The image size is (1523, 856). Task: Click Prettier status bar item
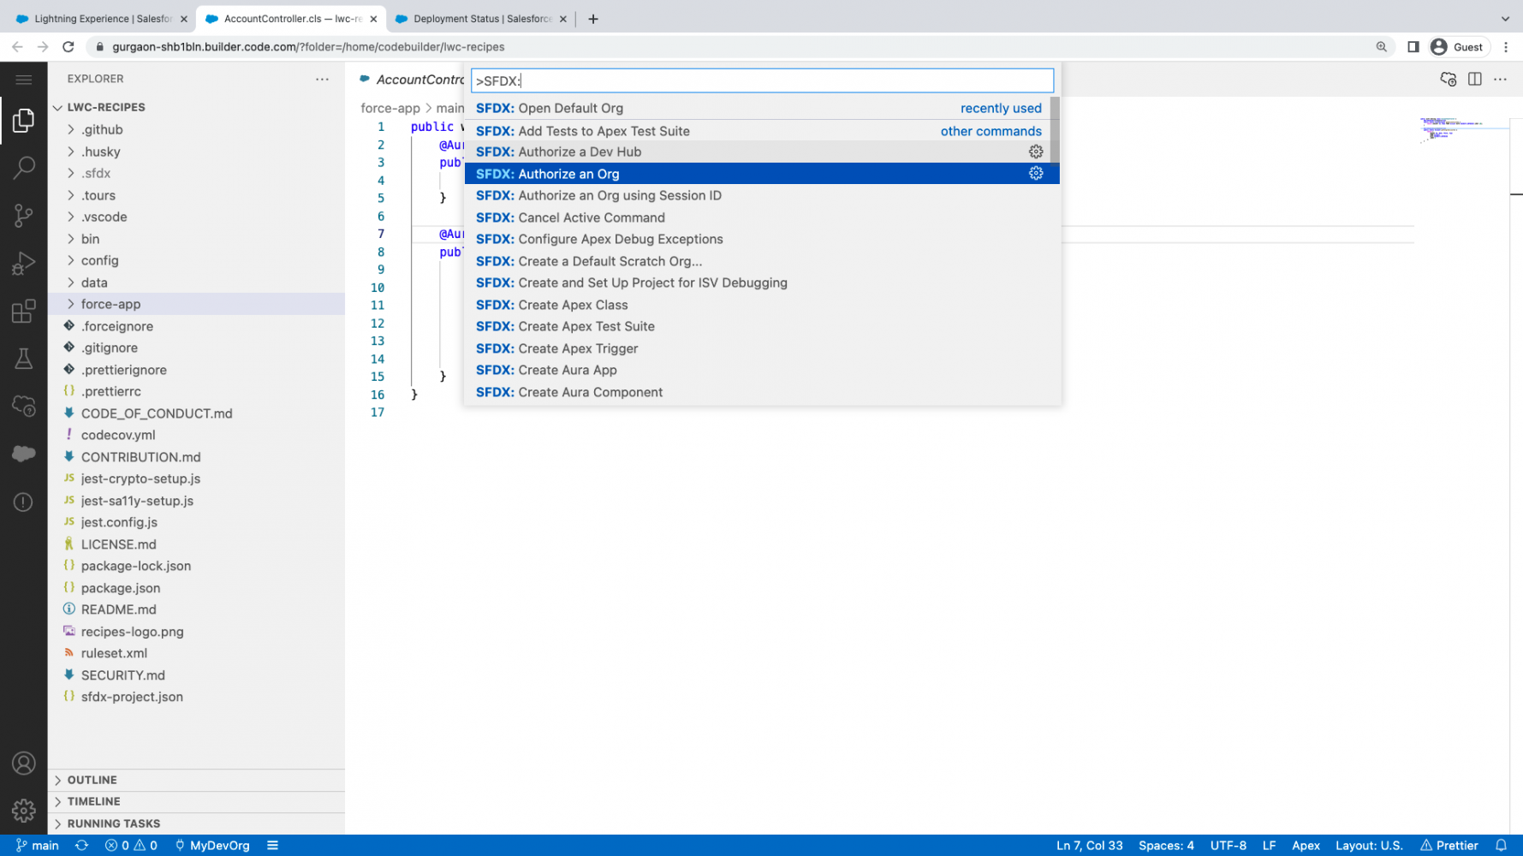[x=1449, y=845]
